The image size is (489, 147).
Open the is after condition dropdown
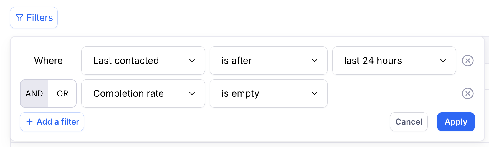click(x=269, y=61)
